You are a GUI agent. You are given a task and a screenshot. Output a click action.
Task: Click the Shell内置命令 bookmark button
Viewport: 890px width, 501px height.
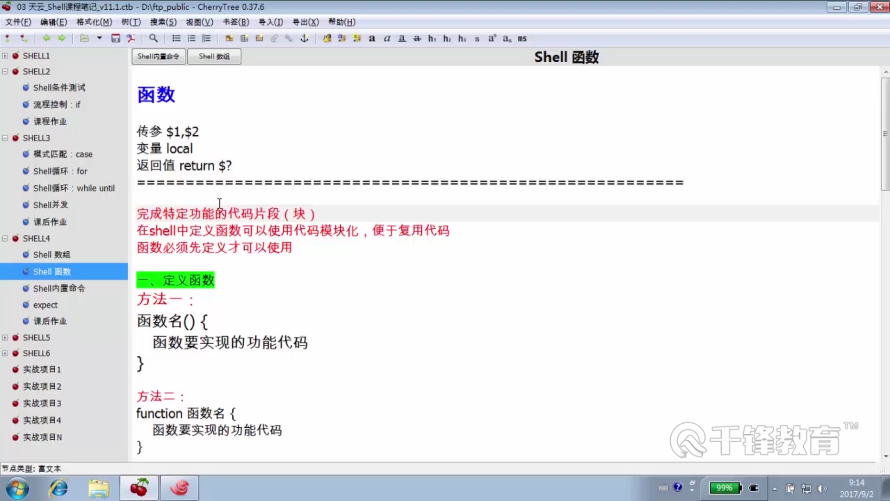(159, 57)
